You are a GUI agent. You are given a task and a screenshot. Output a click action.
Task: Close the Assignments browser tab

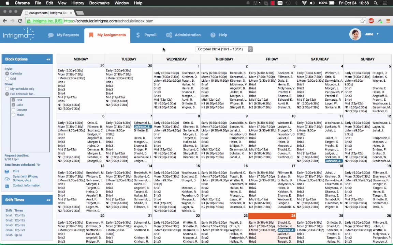coord(71,13)
